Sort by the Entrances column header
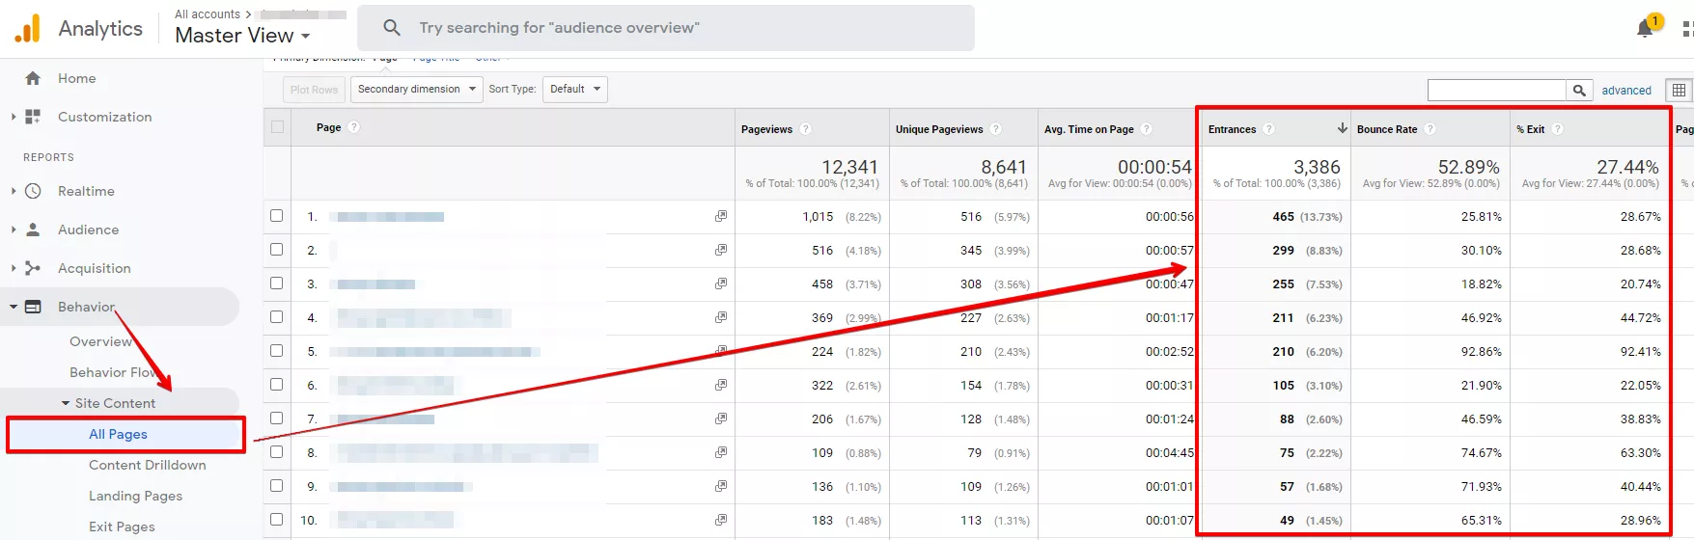Screen dimensions: 1694x540 (1232, 129)
